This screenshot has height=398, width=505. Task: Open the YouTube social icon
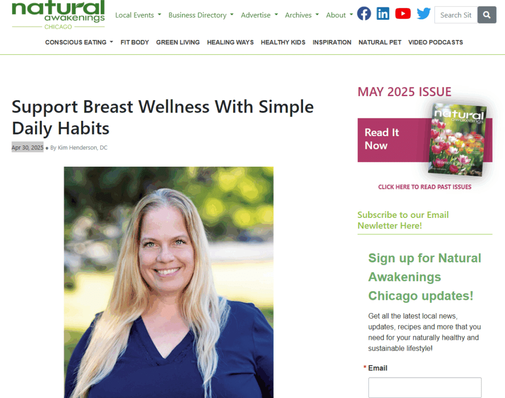pos(403,13)
